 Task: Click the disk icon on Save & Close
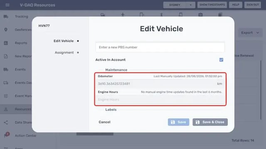click(197, 122)
